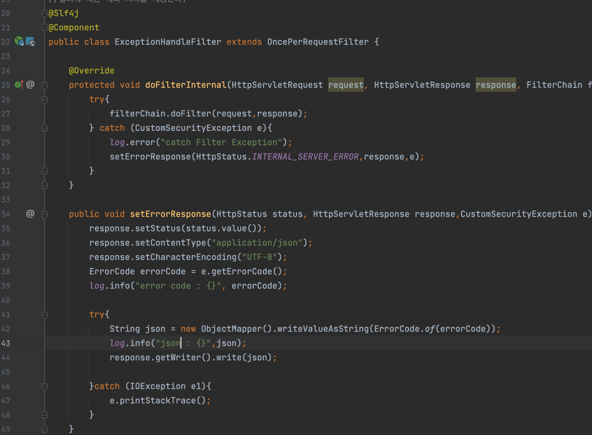
Task: Click ObjectMapper on line 42
Action: pos(232,329)
